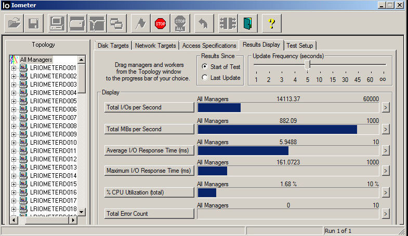Click computer icon next to LRIOMETERD014

click(23, 176)
